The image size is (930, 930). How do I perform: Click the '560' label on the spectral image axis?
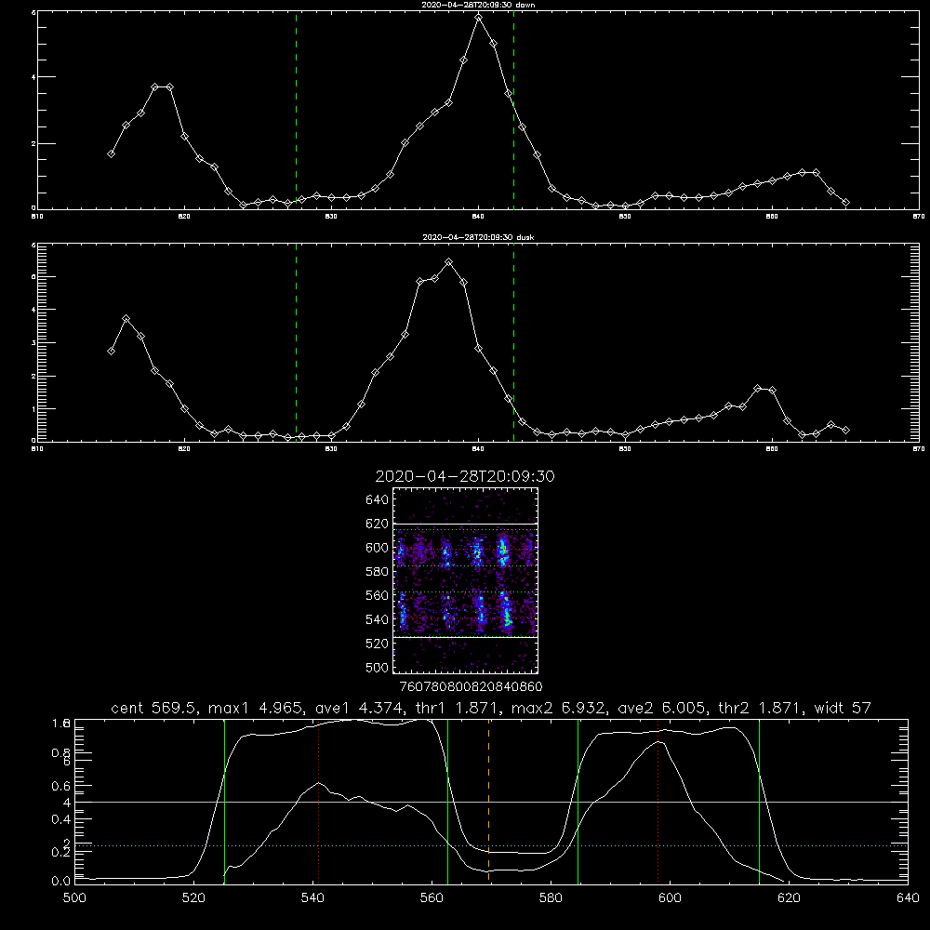coord(378,595)
